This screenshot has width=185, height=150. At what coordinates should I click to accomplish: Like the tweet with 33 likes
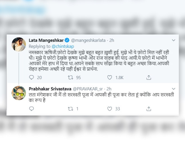pyautogui.click(x=110, y=109)
